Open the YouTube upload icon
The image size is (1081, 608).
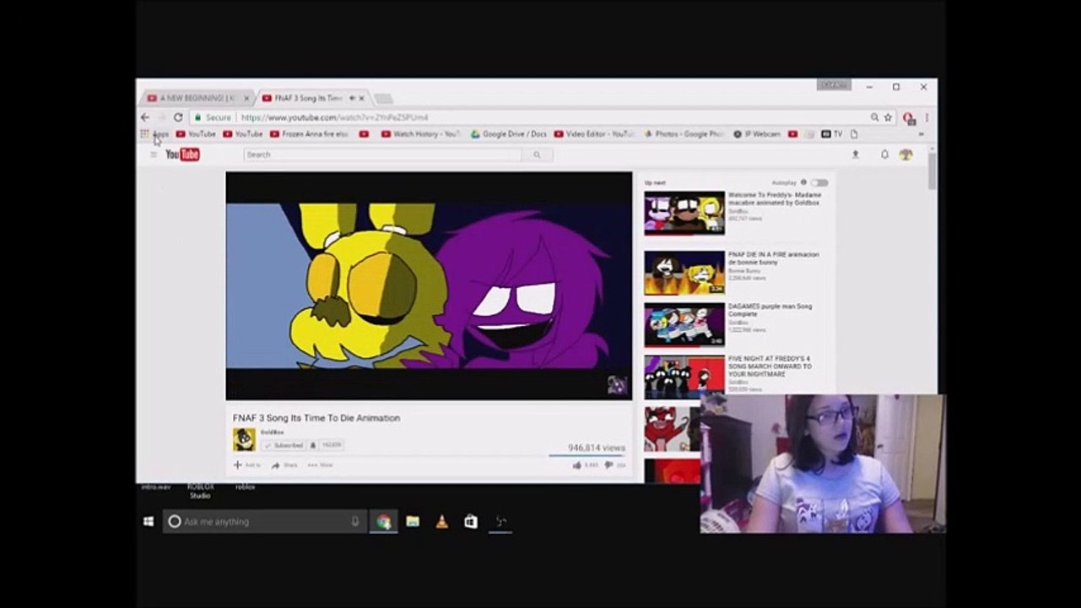point(856,155)
